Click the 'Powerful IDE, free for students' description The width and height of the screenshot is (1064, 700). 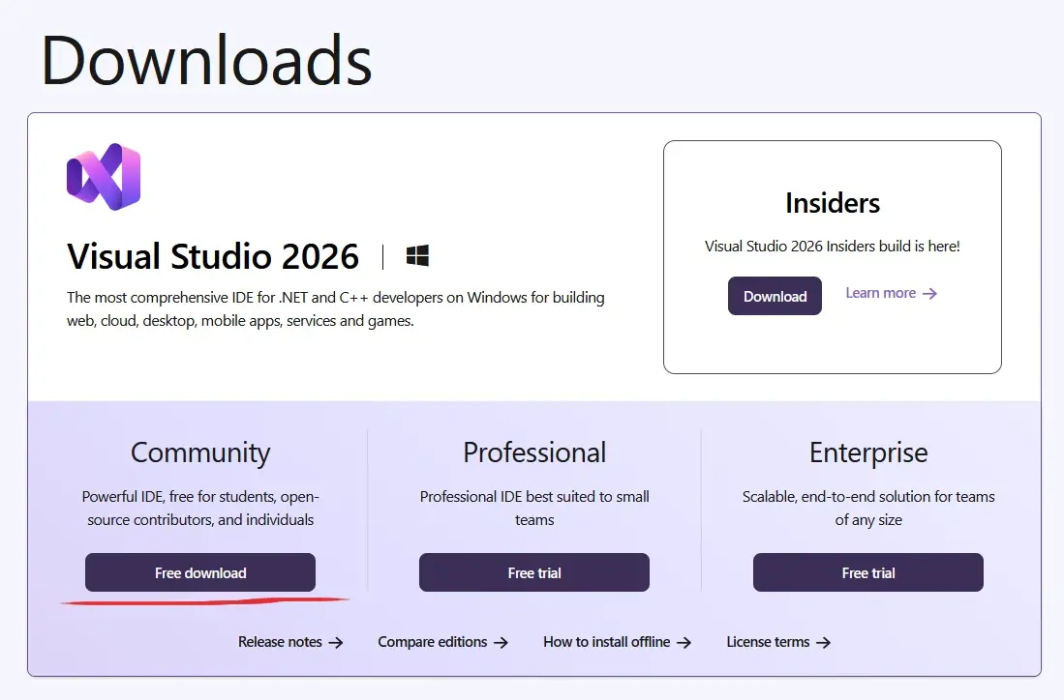[x=200, y=509]
